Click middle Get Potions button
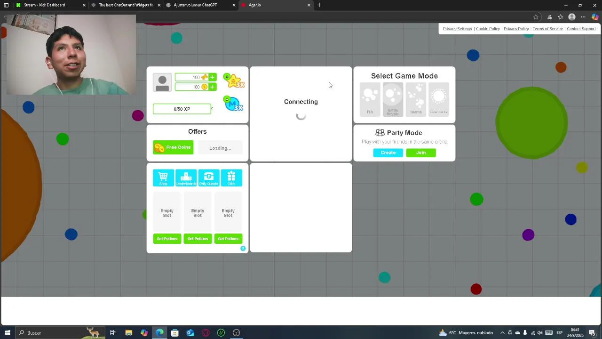 pos(198,239)
